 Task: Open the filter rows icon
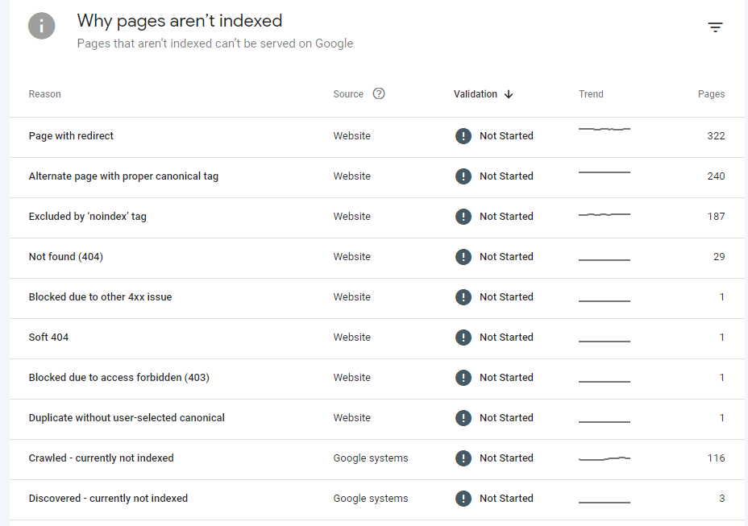(x=715, y=27)
